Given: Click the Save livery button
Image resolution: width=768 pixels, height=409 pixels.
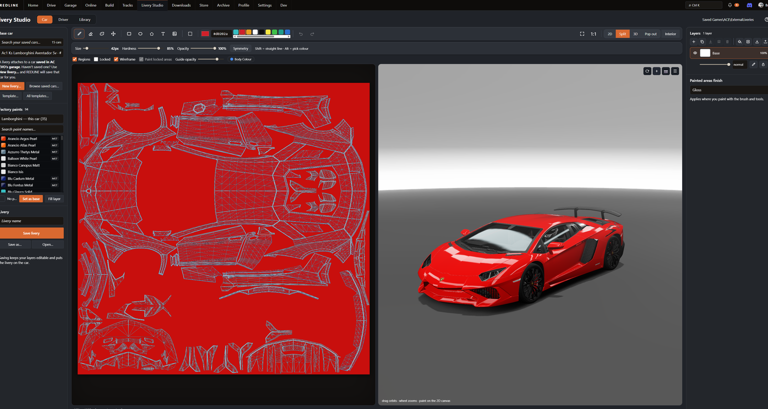Looking at the screenshot, I should [x=32, y=233].
